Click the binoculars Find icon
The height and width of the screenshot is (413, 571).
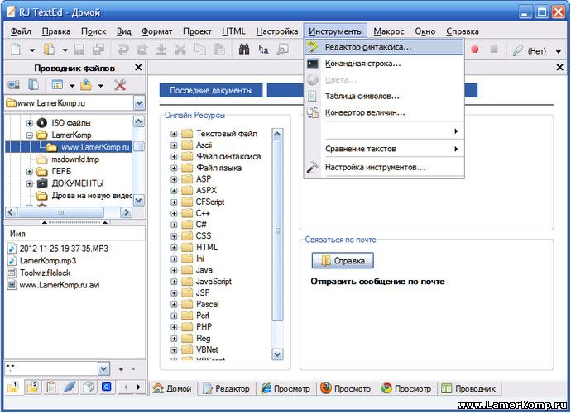tap(244, 50)
